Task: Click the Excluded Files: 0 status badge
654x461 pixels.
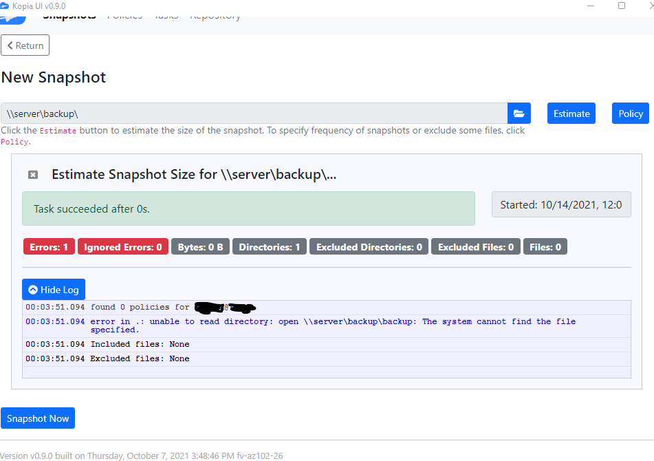Action: coord(475,246)
